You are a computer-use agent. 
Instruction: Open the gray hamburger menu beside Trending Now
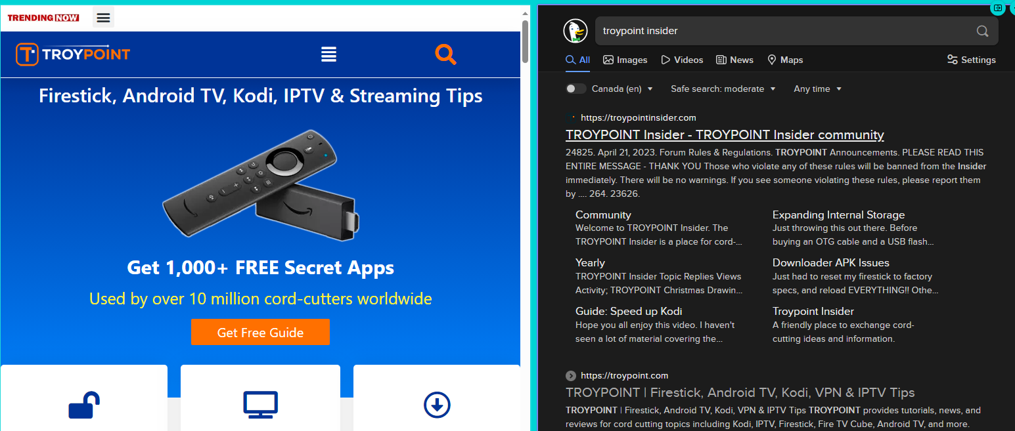pyautogui.click(x=103, y=18)
